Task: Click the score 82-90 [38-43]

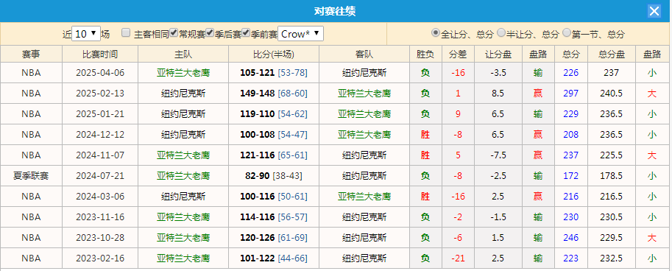Action: tap(273, 176)
